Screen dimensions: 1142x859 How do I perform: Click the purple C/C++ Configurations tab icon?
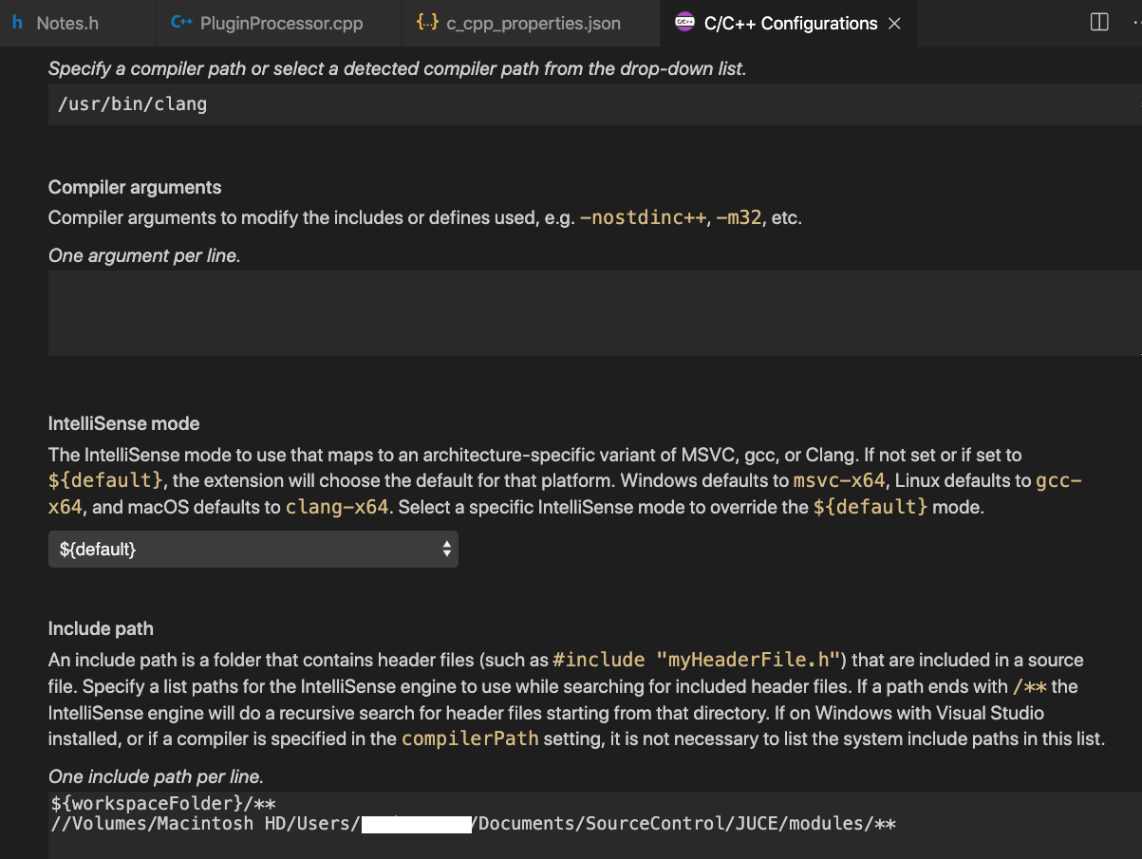point(683,23)
